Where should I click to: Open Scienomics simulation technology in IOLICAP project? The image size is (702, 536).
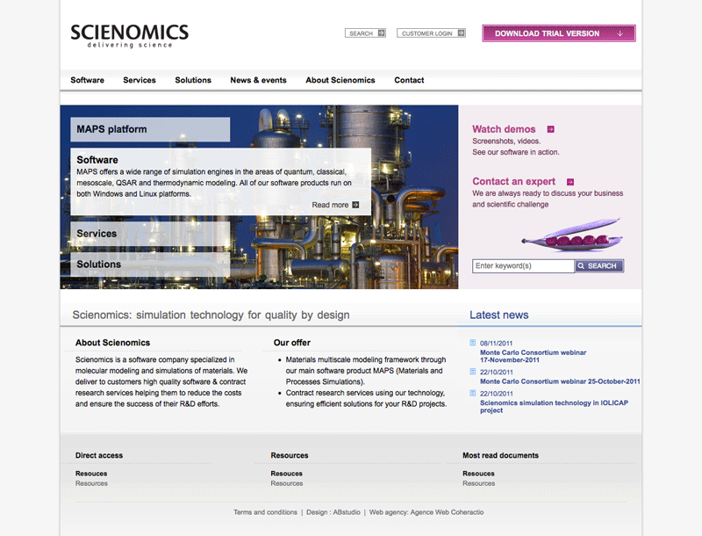[554, 407]
